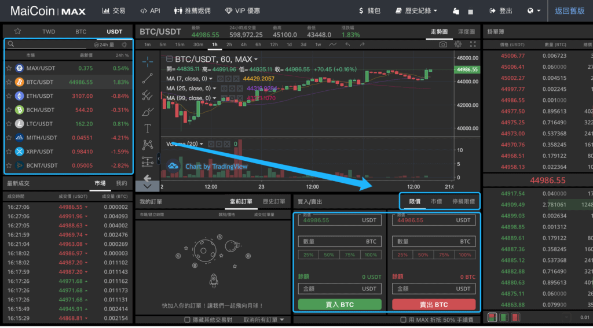Expand the Volume (20) dropdown arrow

202,144
